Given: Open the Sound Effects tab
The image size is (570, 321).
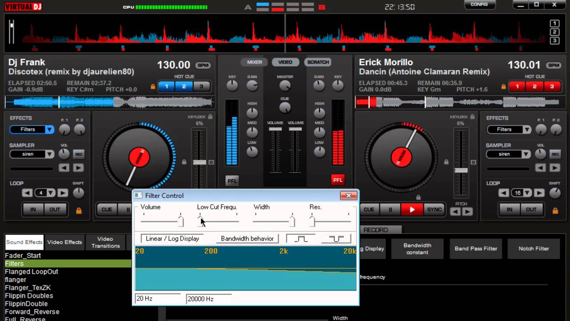Looking at the screenshot, I should pos(24,242).
